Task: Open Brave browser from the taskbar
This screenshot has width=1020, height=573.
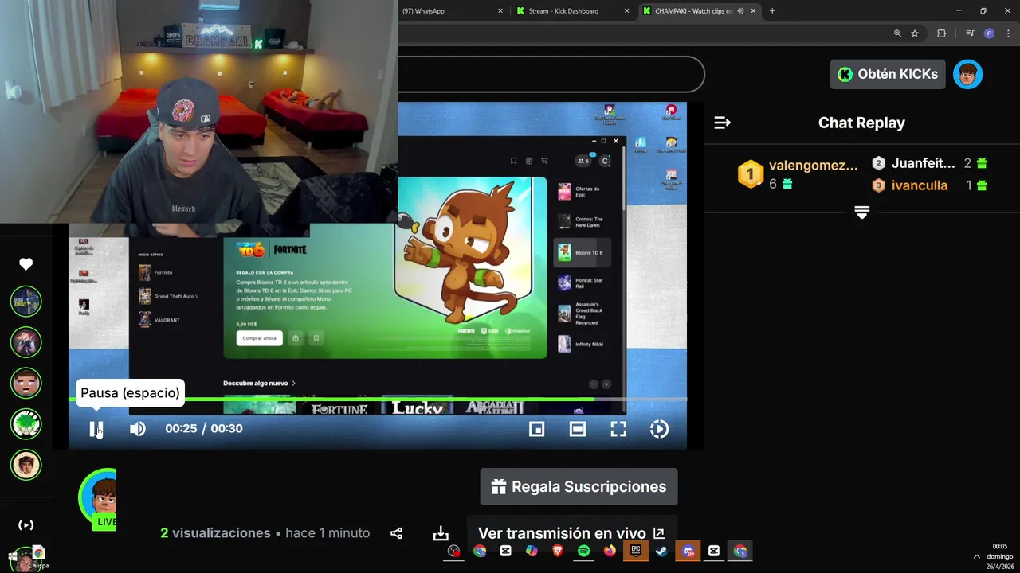Action: [558, 551]
